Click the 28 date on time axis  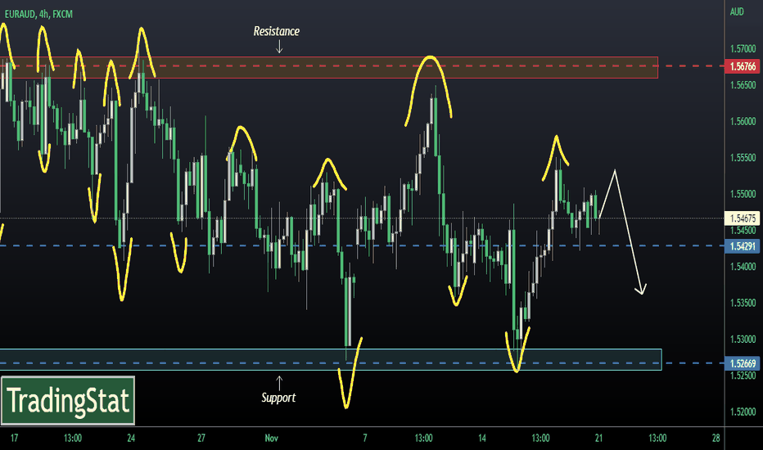(716, 438)
